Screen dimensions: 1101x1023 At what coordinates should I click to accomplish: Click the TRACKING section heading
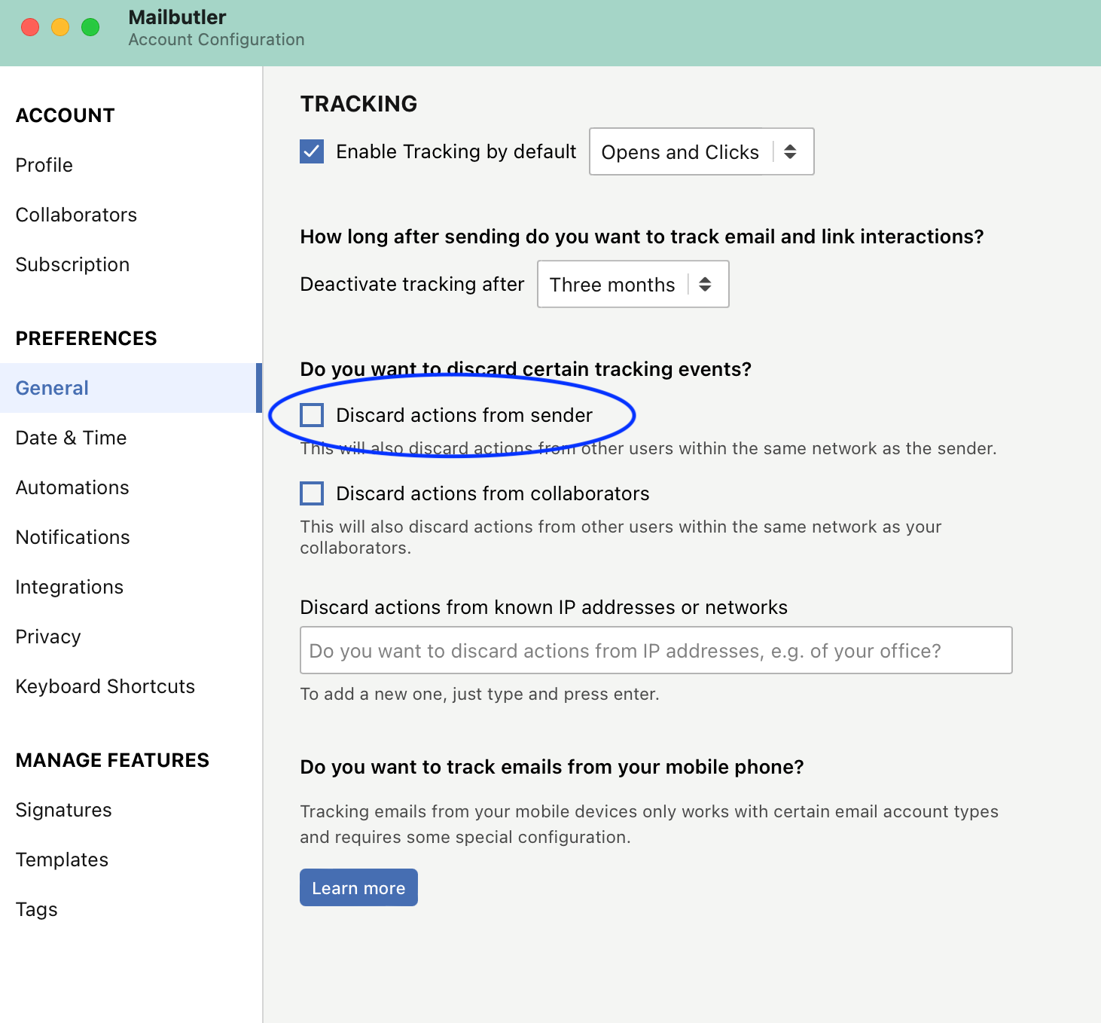(358, 103)
